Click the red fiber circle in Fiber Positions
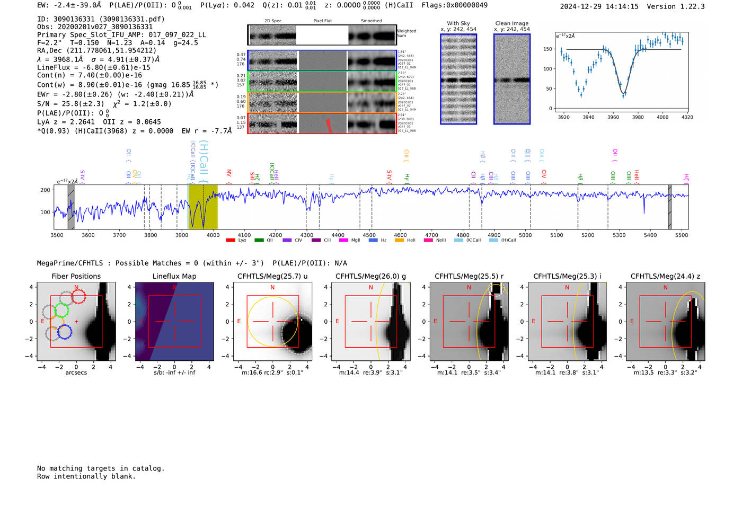 pos(78,297)
